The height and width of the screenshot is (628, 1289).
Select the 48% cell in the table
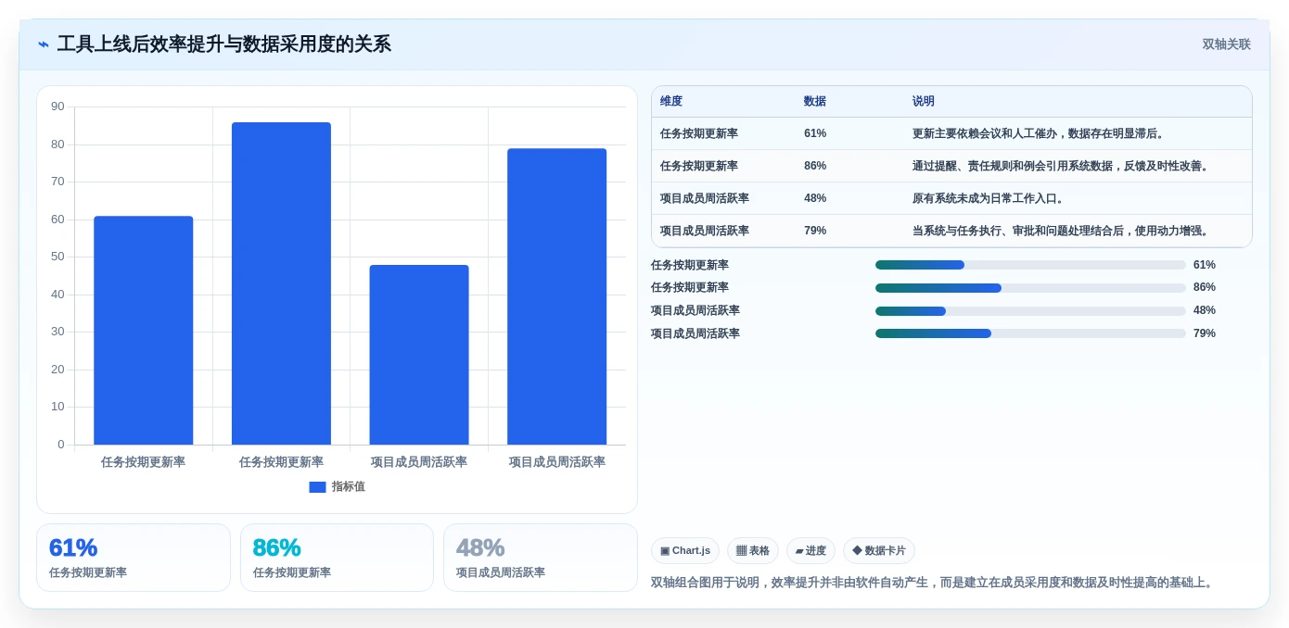815,198
